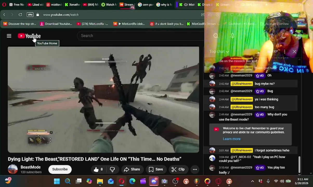Open Windows Search from the taskbar

pos(68,181)
